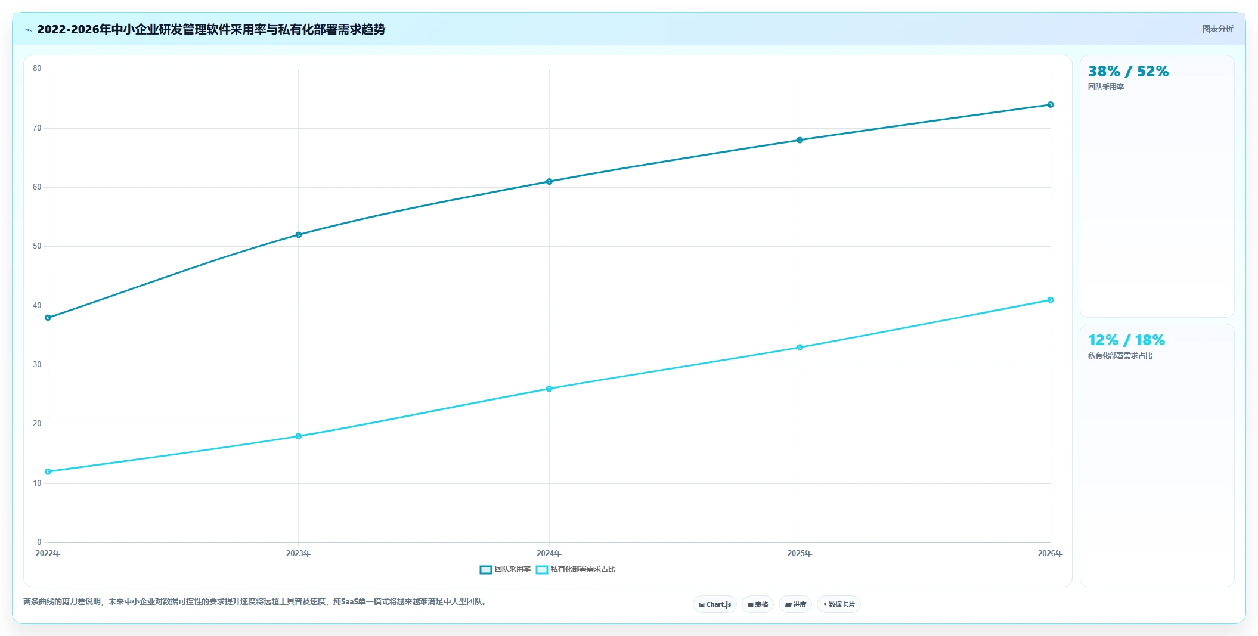The image size is (1258, 636).
Task: Click the 2024年 point on 团队采用率 line
Action: (549, 182)
